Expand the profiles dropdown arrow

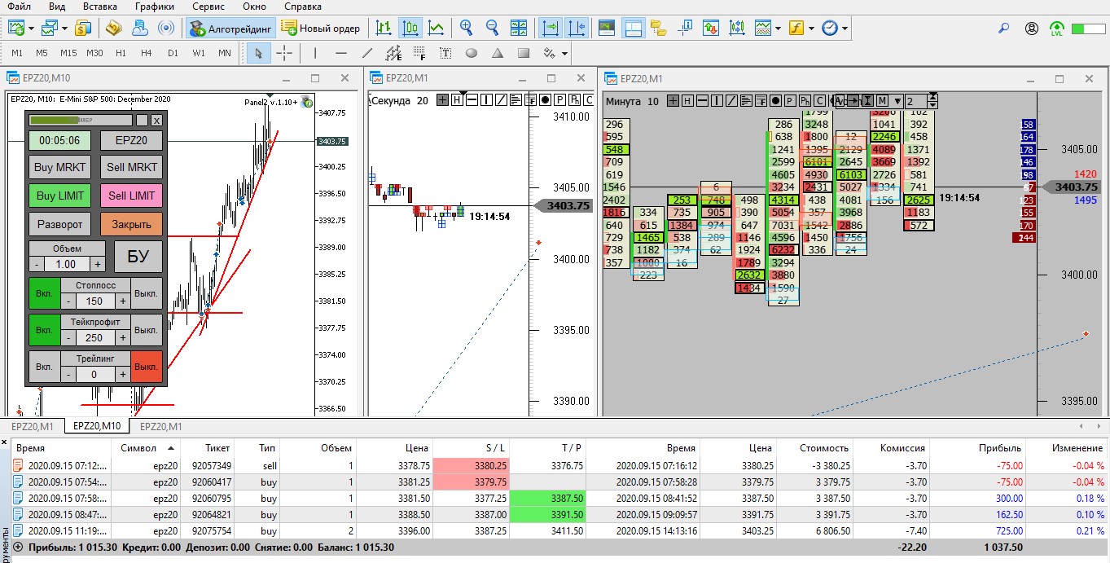pyautogui.click(x=65, y=28)
